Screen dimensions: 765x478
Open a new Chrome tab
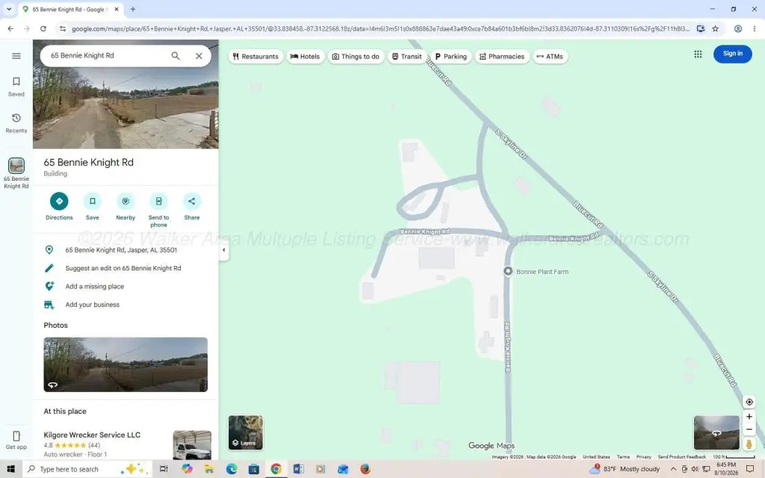tap(133, 9)
